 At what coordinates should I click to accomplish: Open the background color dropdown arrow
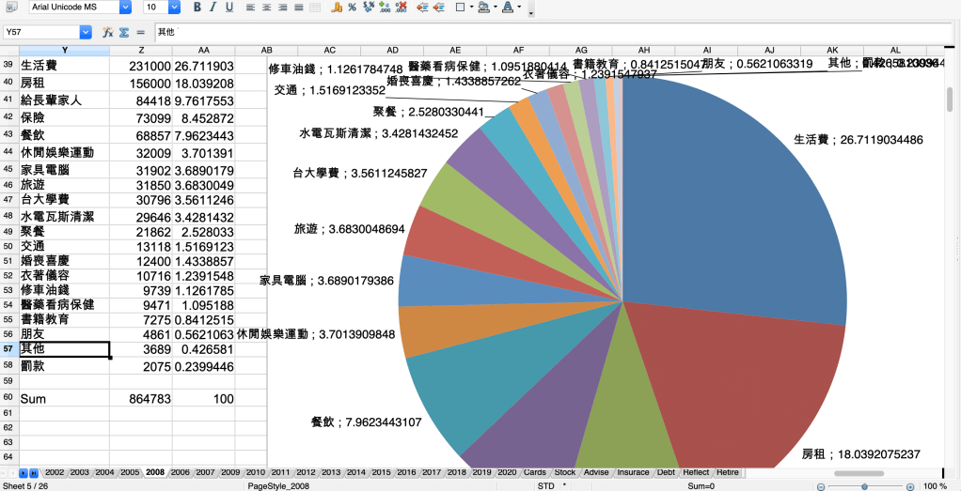point(496,8)
